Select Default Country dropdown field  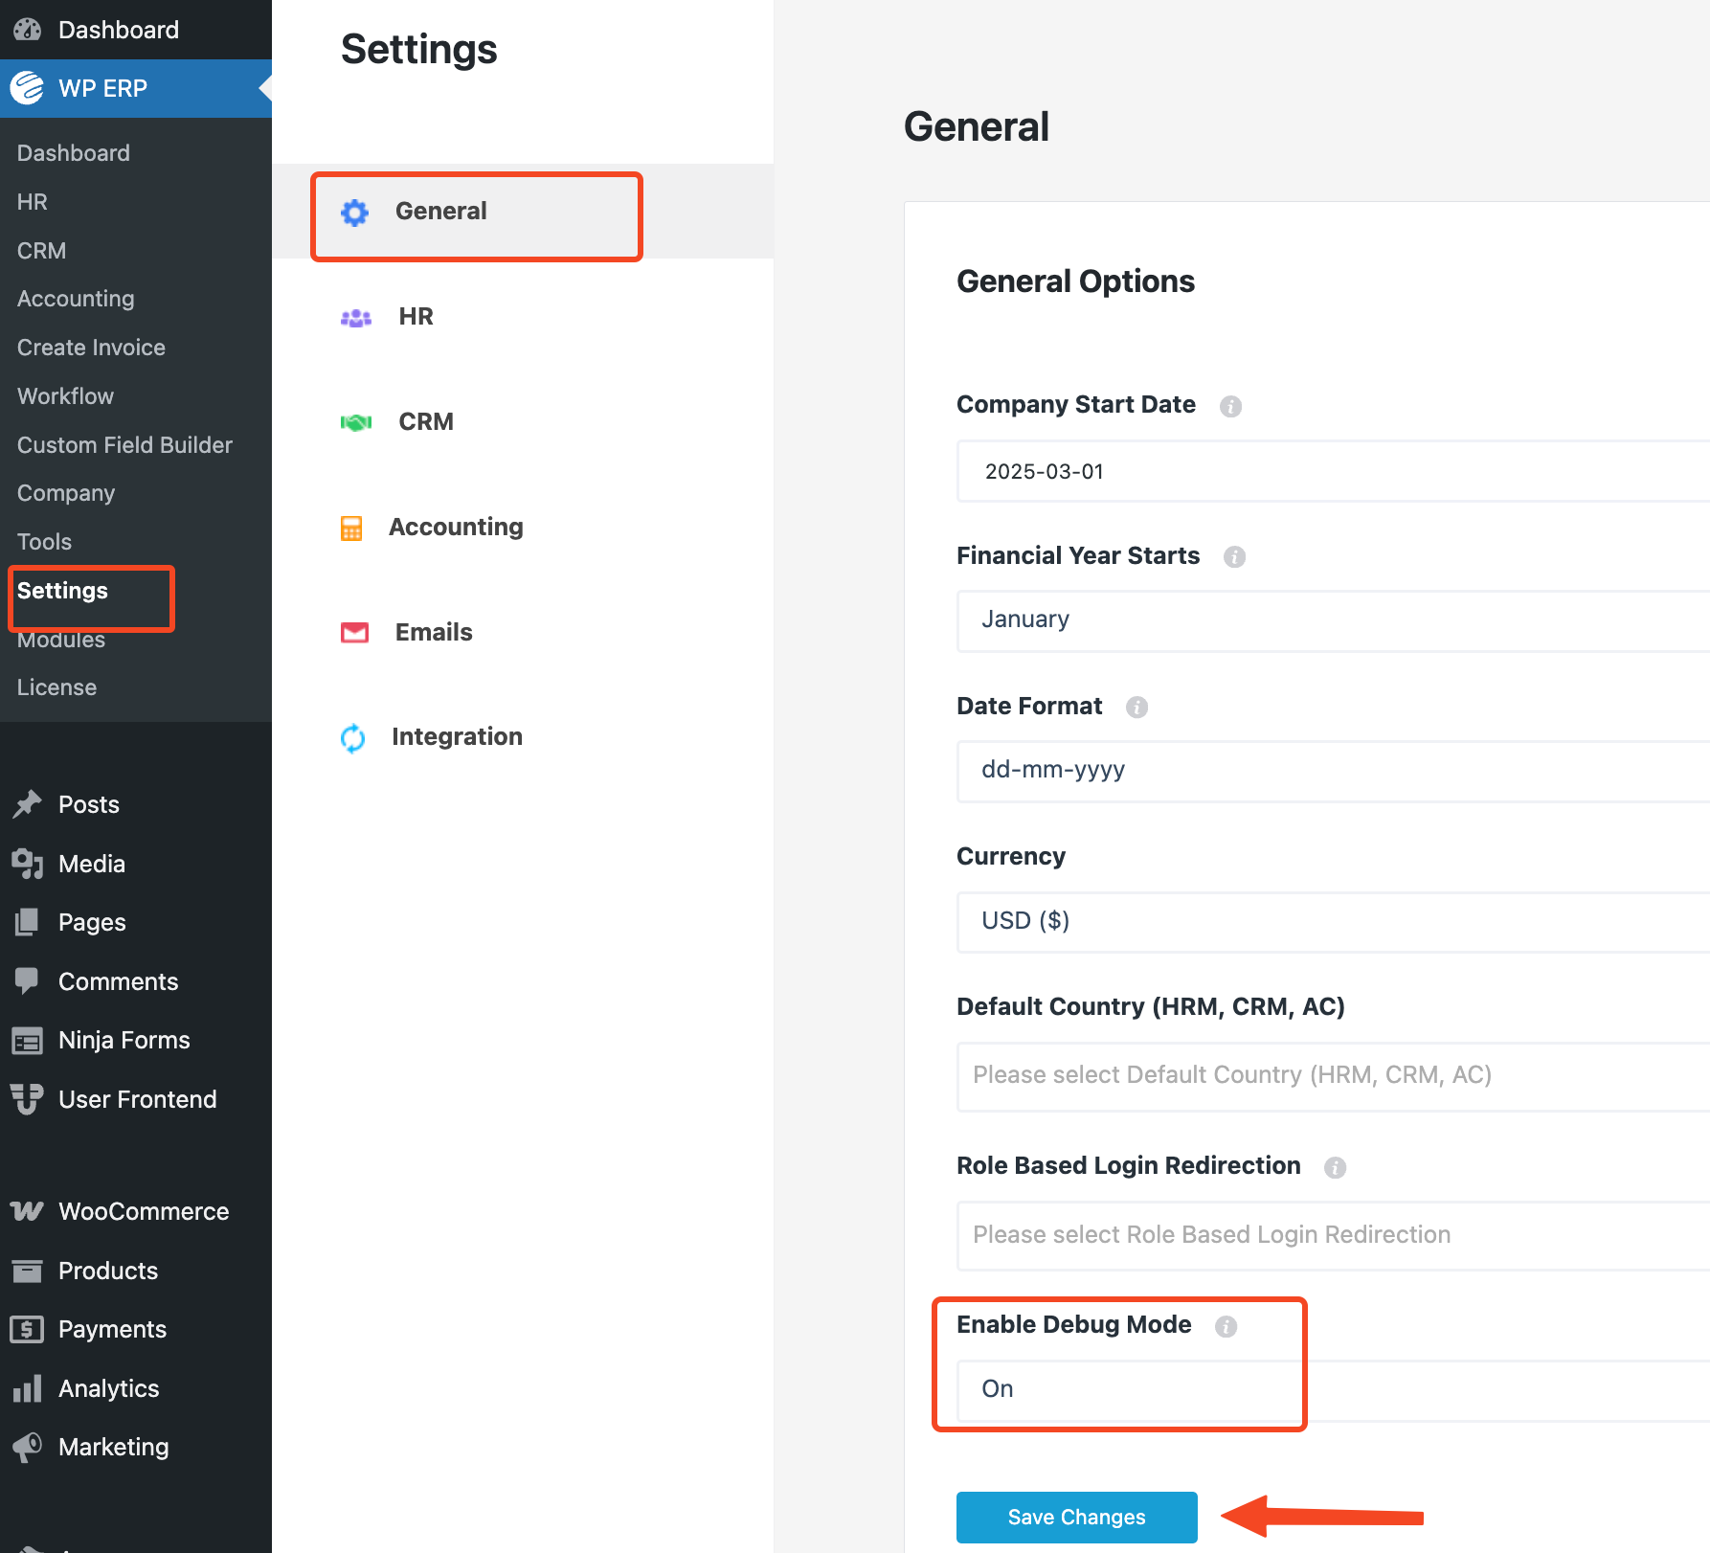[1331, 1075]
